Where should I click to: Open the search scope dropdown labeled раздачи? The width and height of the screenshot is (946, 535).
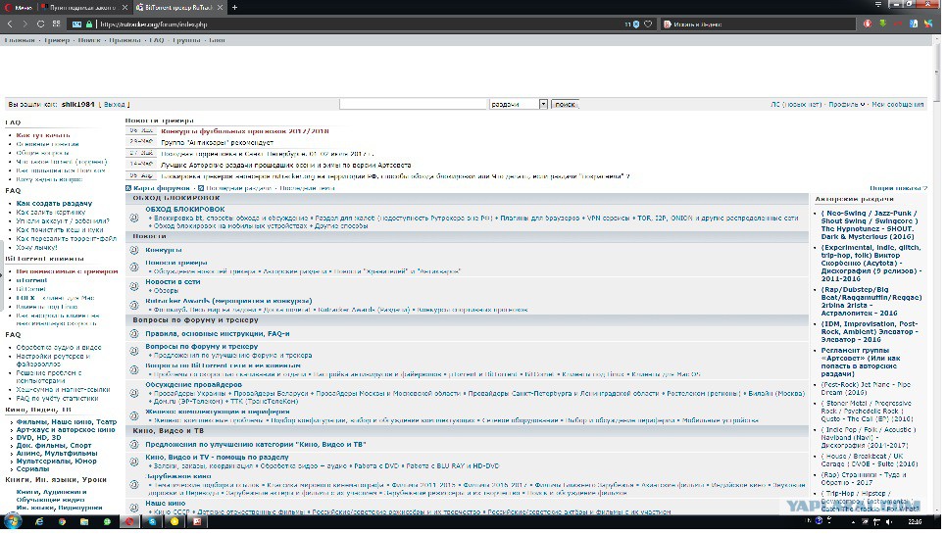(x=519, y=104)
